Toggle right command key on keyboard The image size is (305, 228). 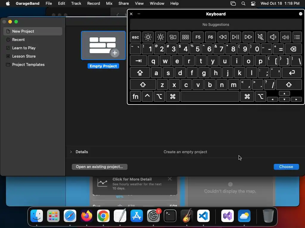point(247,96)
